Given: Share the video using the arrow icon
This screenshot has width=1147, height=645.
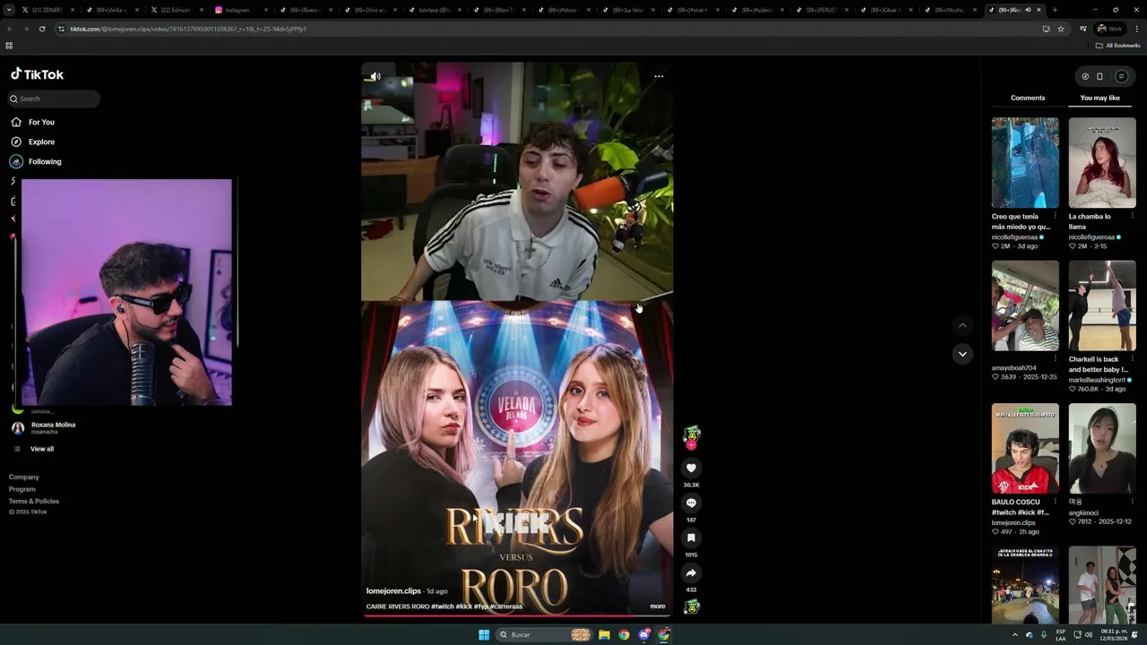Looking at the screenshot, I should [x=691, y=572].
